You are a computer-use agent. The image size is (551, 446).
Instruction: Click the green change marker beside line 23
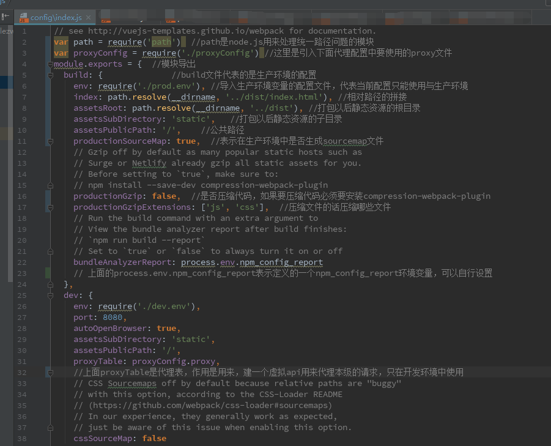tap(48, 273)
